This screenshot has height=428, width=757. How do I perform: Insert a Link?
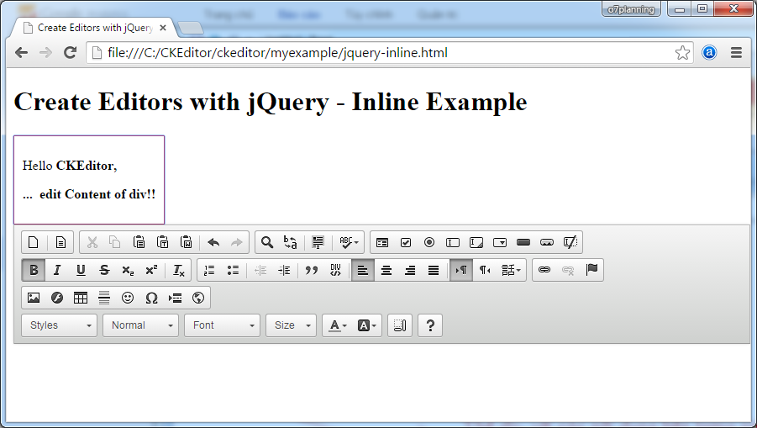point(544,270)
